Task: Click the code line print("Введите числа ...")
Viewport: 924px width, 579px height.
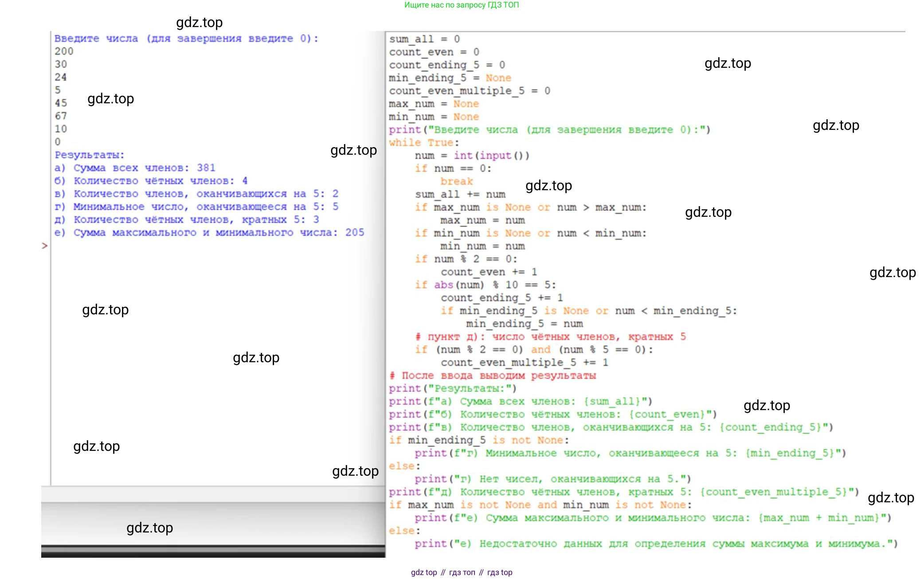Action: coord(550,130)
